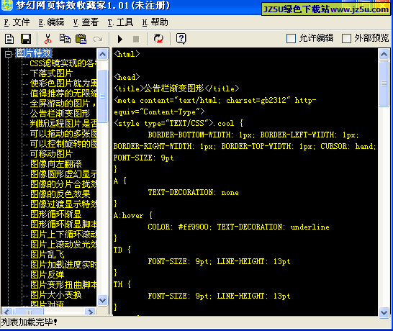This screenshot has width=393, height=331.
Task: Select tree item starting with 图片上下循环滚动
Action: pyautogui.click(x=63, y=235)
